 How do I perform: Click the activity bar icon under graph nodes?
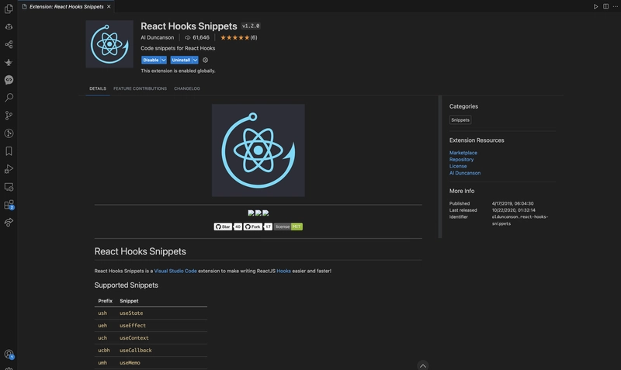9,62
